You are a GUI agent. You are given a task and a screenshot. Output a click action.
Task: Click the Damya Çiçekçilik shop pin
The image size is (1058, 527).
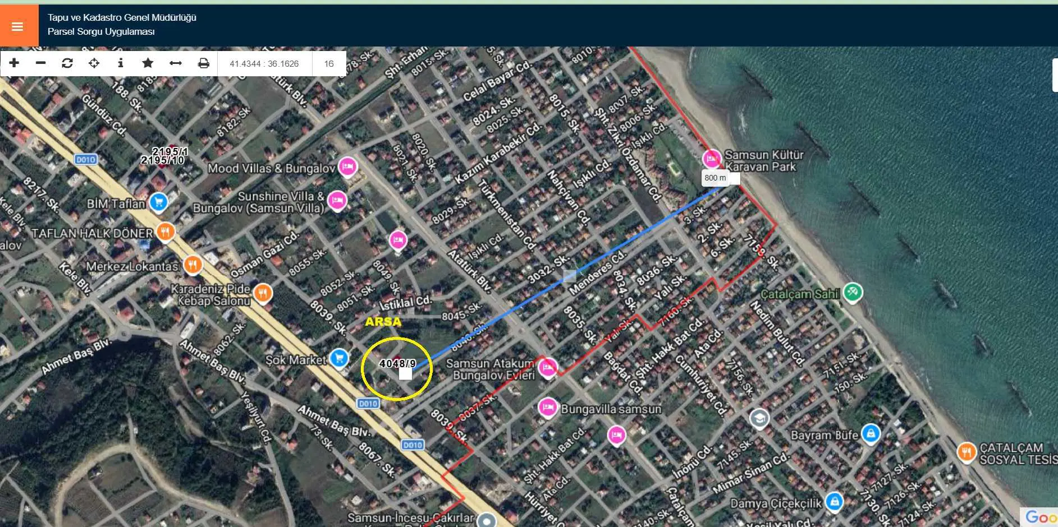click(835, 501)
